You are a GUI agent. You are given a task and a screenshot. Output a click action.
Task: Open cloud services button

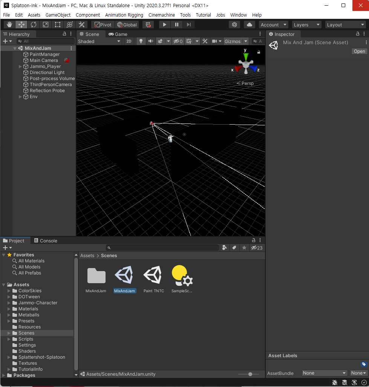click(250, 25)
